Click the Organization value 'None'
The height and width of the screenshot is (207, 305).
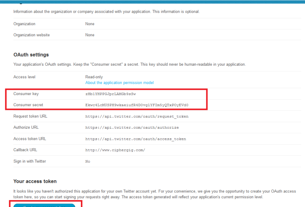coord(90,24)
